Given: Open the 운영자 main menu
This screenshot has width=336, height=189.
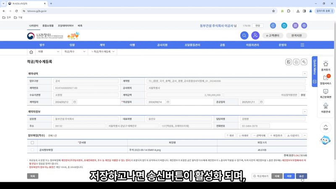Looking at the screenshot, I should [x=282, y=45].
